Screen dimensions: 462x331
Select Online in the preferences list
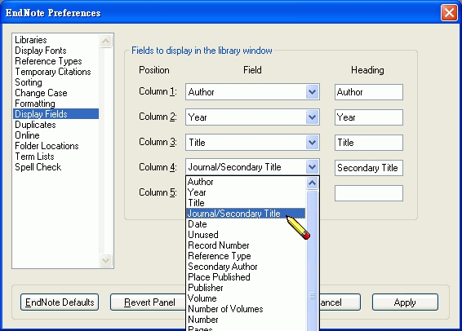click(x=56, y=135)
